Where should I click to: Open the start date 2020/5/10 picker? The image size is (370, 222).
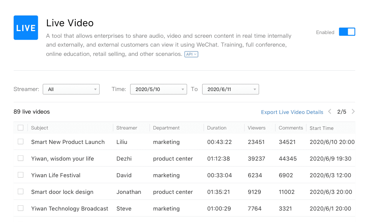click(159, 89)
